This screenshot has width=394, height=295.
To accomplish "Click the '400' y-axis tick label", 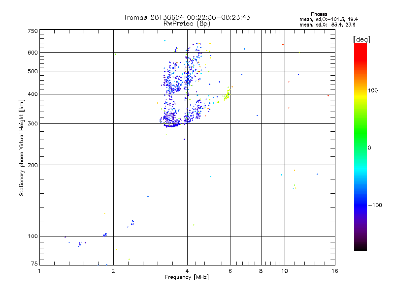I will tap(33, 94).
